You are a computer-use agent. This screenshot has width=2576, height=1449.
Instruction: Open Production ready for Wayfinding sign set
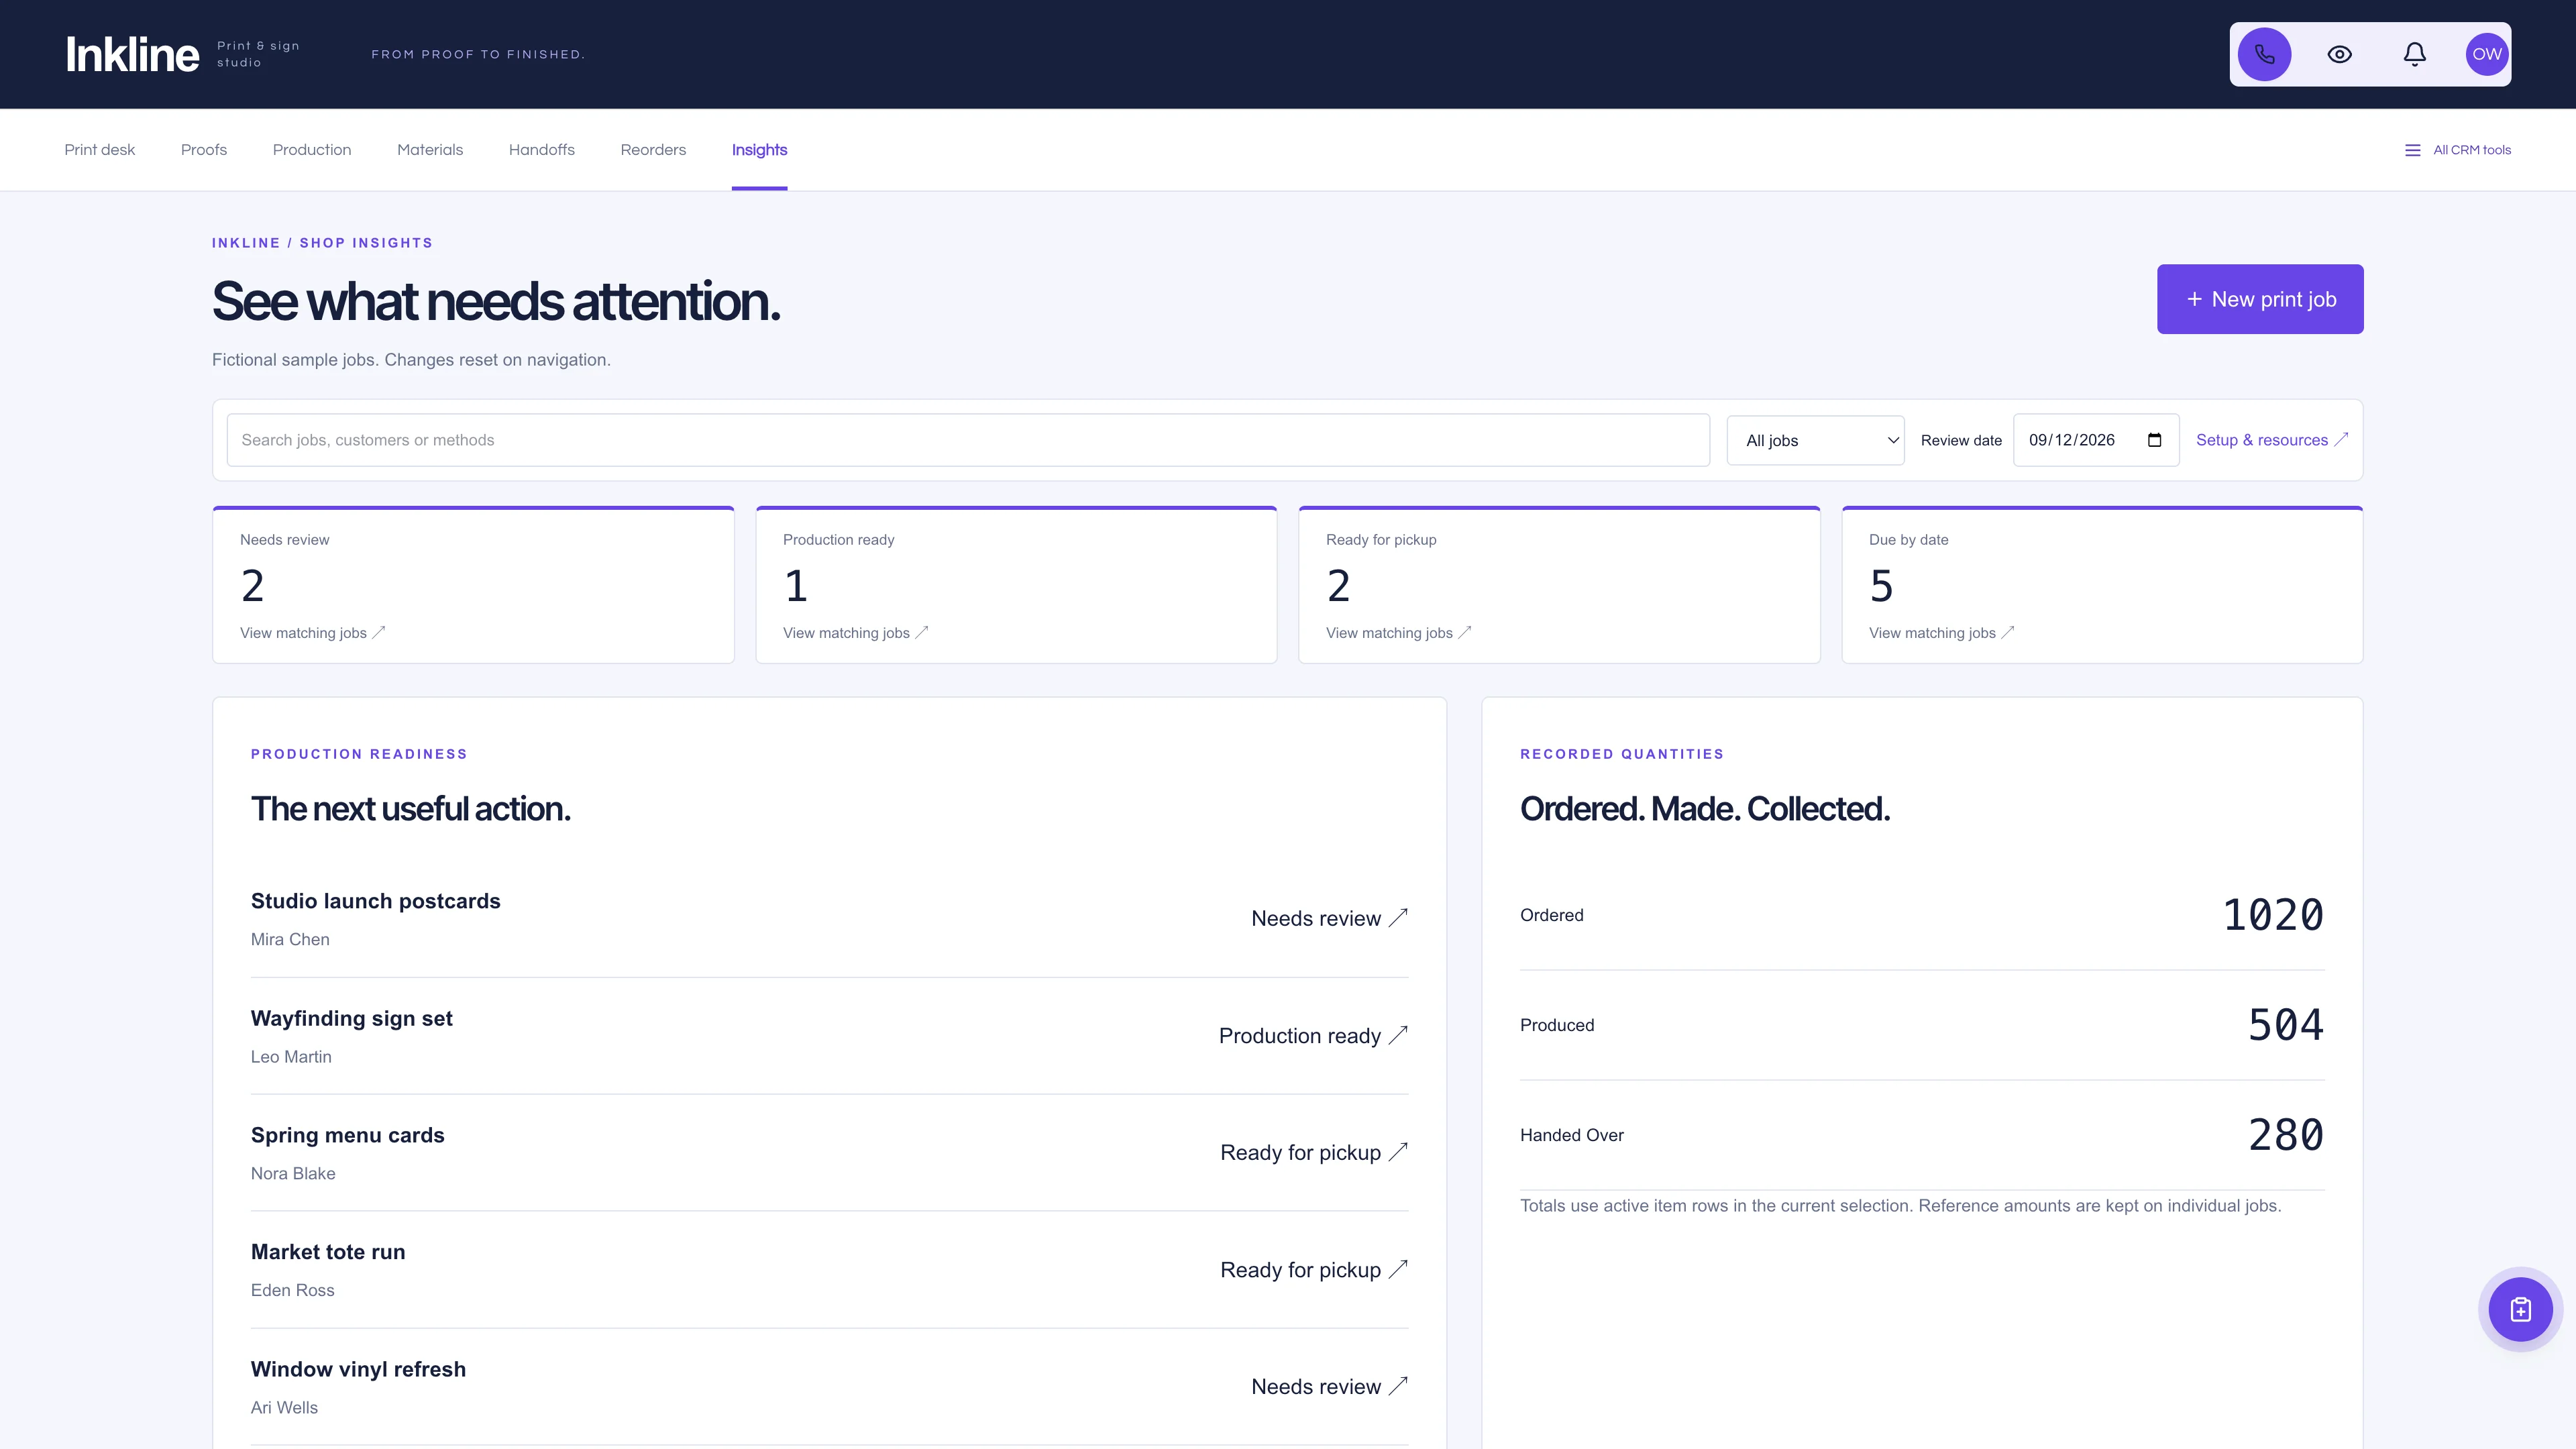point(1313,1036)
